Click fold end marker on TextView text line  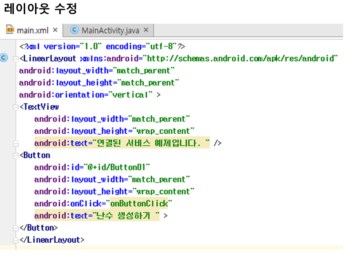(16, 144)
